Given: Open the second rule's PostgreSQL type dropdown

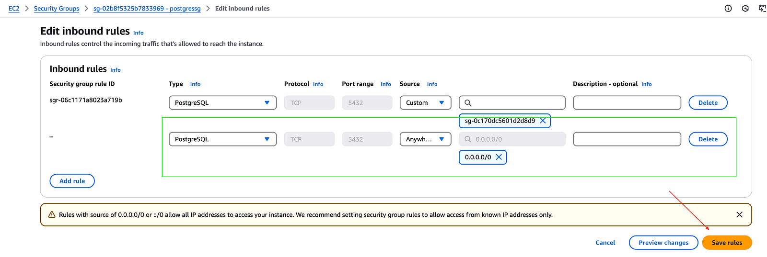Looking at the screenshot, I should (x=222, y=139).
